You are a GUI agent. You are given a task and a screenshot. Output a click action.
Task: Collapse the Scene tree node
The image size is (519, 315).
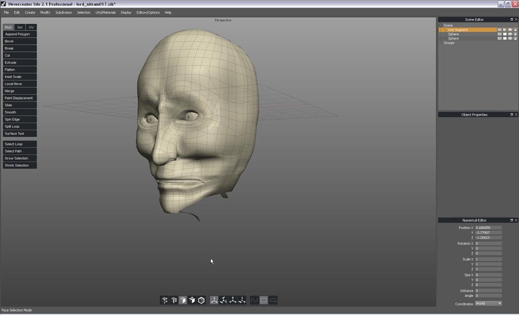point(440,25)
